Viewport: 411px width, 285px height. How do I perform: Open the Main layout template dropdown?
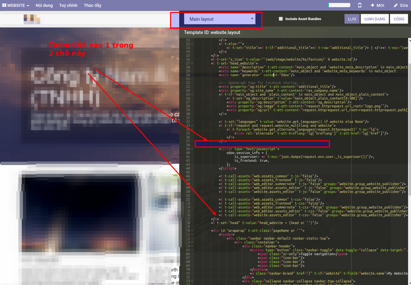(220, 19)
